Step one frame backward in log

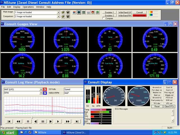(x=36, y=121)
